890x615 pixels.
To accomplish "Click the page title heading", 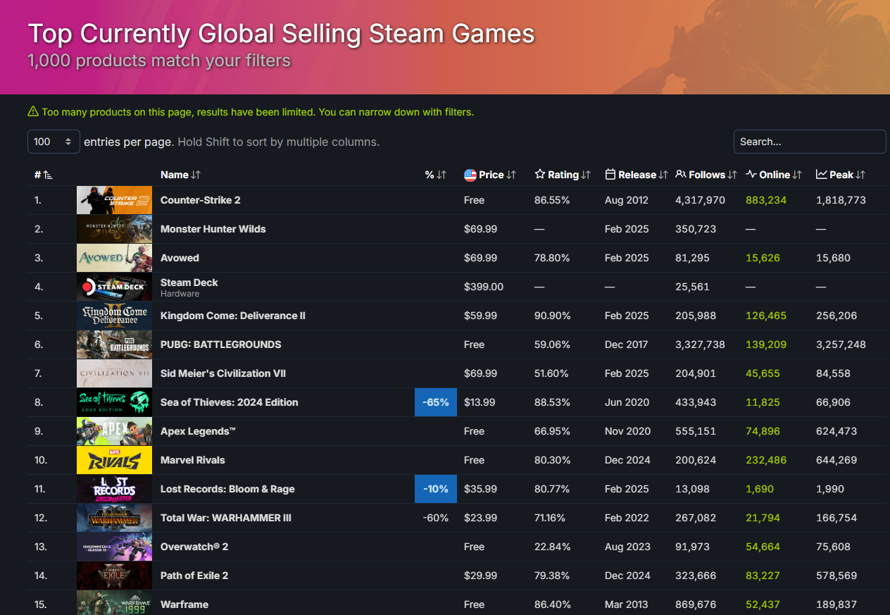I will (281, 34).
